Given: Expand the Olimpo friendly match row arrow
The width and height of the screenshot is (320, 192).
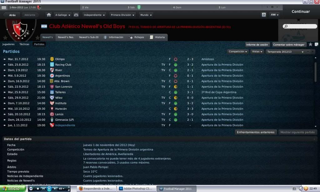Looking at the screenshot, I should tap(4, 59).
